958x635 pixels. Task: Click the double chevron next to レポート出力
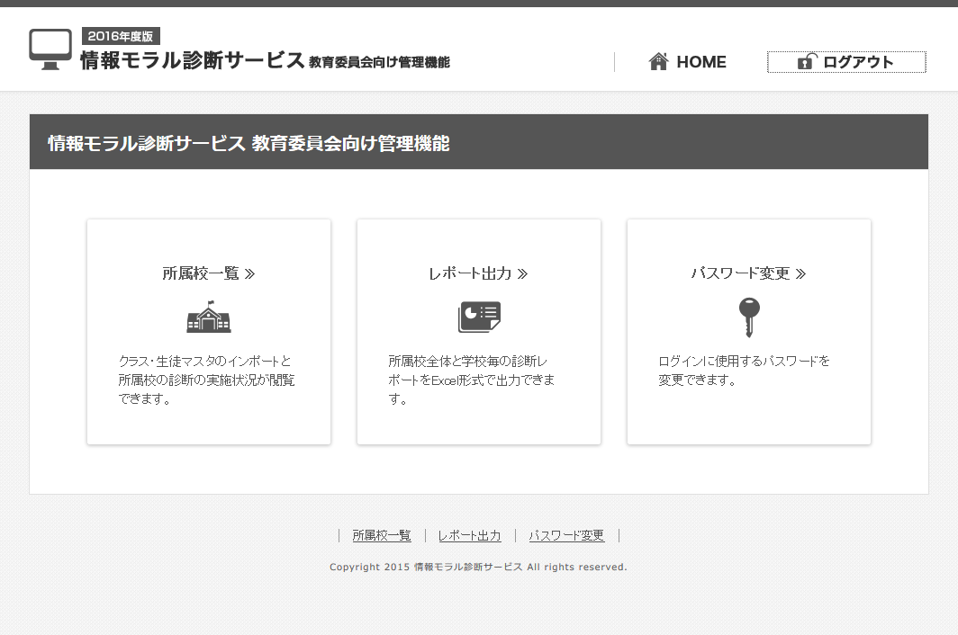point(522,273)
